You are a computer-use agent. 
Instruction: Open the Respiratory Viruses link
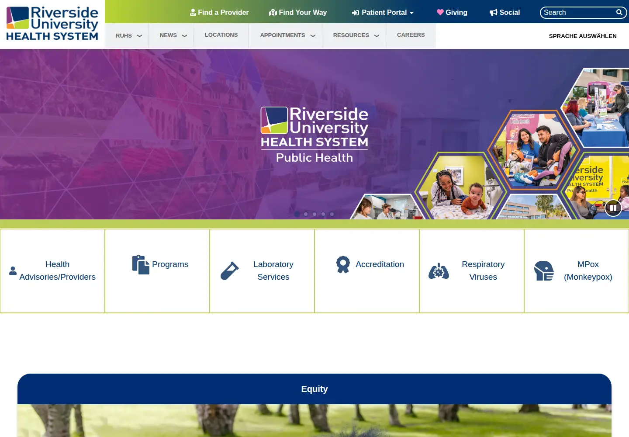coord(483,271)
